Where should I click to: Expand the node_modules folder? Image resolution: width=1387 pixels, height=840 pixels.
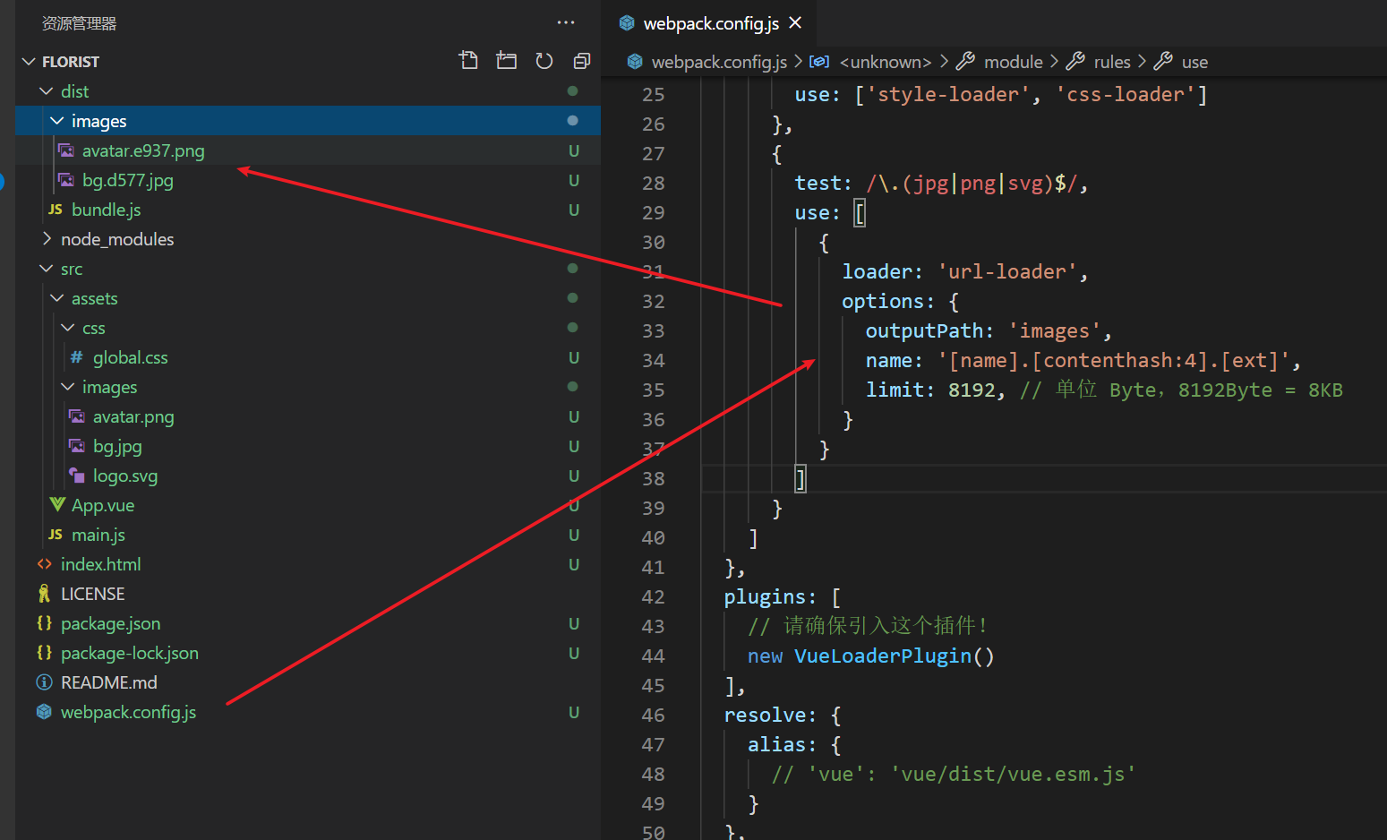click(x=47, y=239)
